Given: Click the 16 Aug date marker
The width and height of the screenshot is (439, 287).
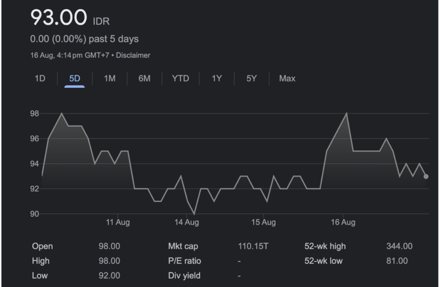Looking at the screenshot, I should pos(343,222).
